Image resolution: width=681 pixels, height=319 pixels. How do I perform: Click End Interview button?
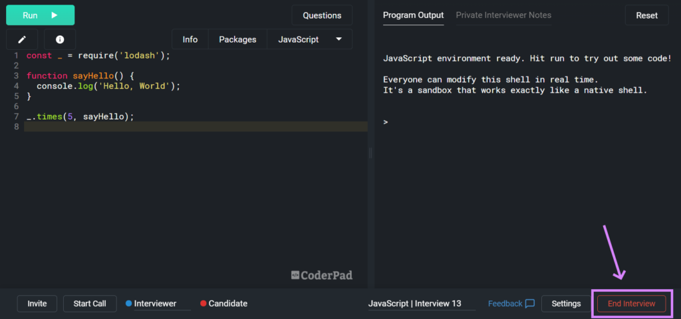tap(632, 304)
